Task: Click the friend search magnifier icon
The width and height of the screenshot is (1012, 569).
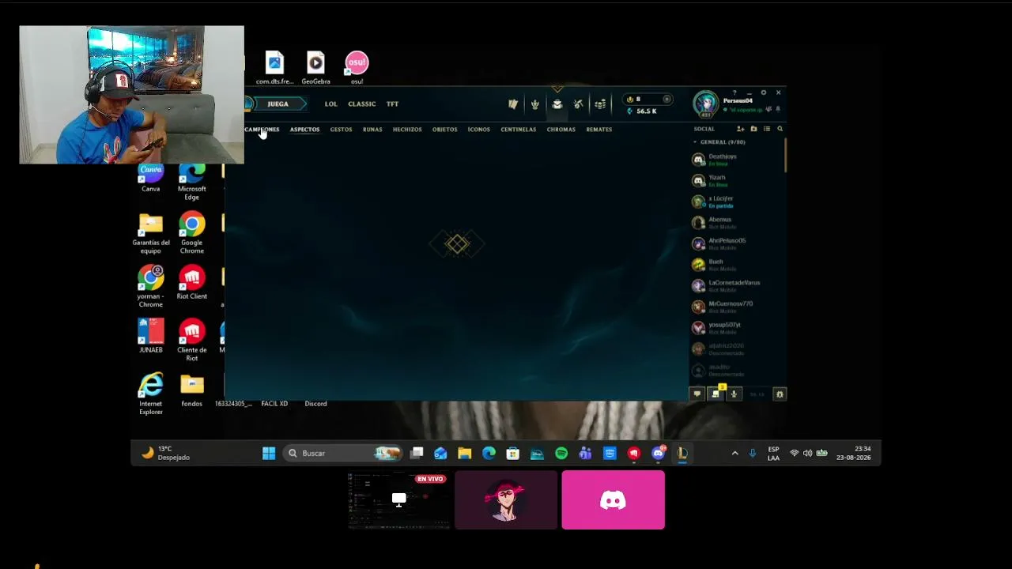Action: tap(780, 129)
